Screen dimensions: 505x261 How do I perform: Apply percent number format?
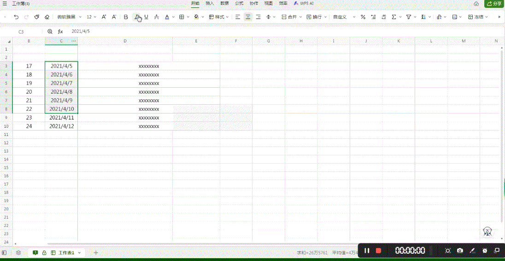(x=363, y=17)
